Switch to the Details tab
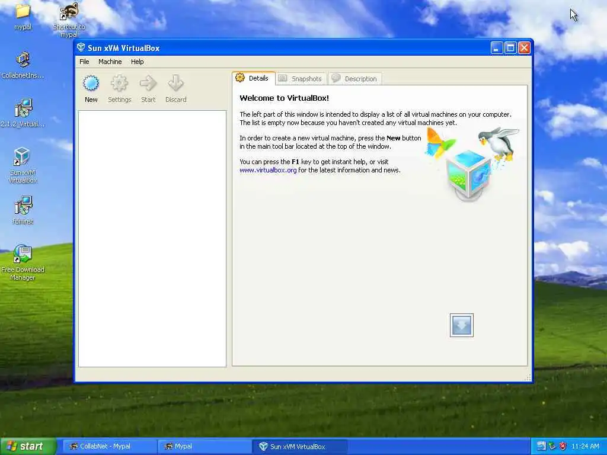This screenshot has width=607, height=455. 254,78
